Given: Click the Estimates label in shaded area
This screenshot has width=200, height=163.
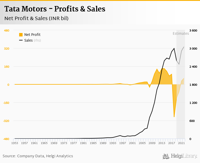Looking at the screenshot, I should 181,34.
